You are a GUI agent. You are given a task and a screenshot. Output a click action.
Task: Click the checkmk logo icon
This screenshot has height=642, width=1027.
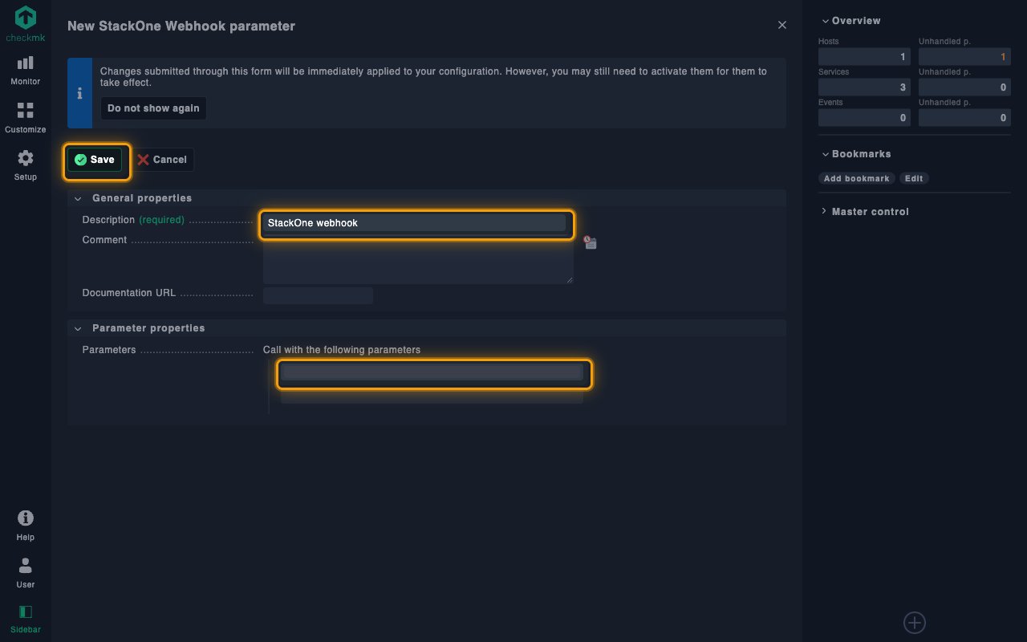26,24
